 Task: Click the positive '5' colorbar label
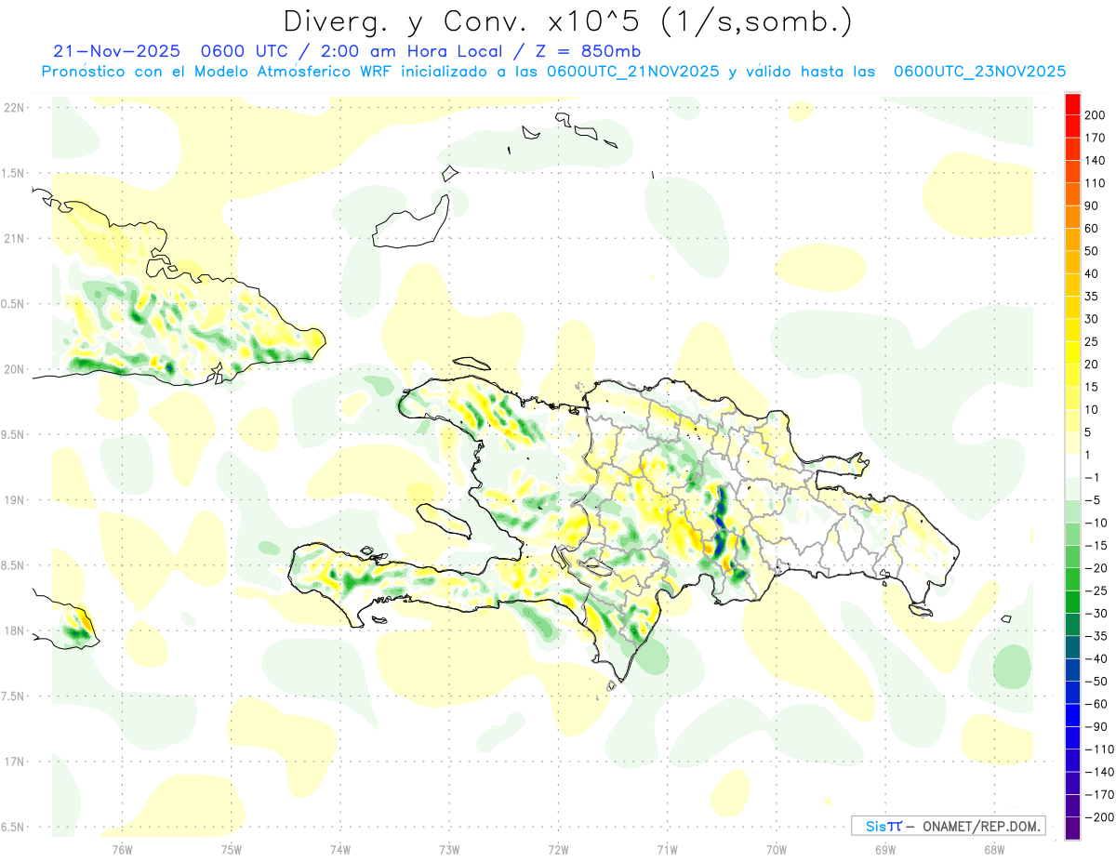click(x=1089, y=432)
